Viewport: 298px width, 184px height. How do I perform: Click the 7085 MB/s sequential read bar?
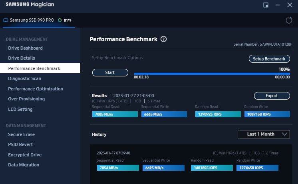click(115, 114)
